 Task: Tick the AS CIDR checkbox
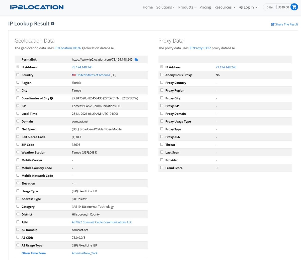(18, 237)
